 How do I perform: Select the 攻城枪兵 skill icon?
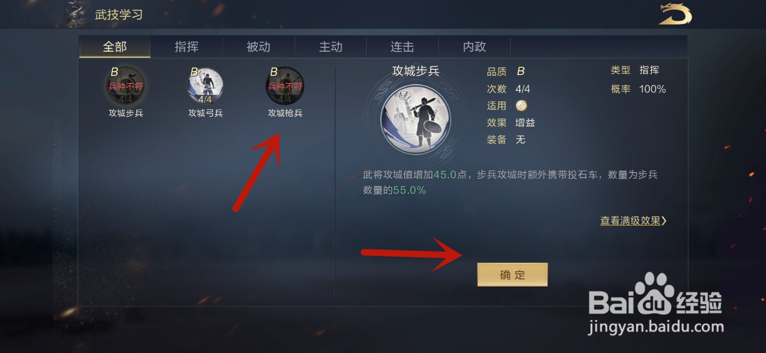pyautogui.click(x=285, y=86)
